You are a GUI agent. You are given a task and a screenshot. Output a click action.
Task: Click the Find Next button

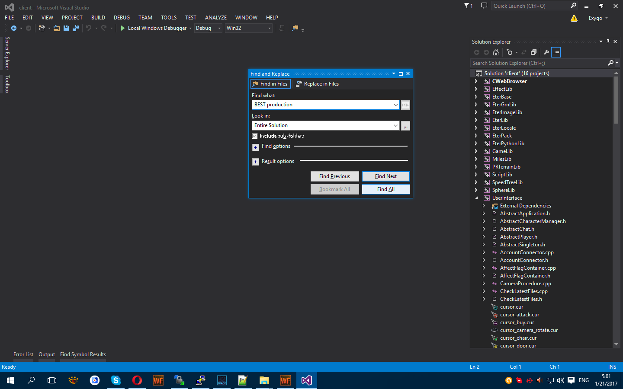tap(386, 176)
